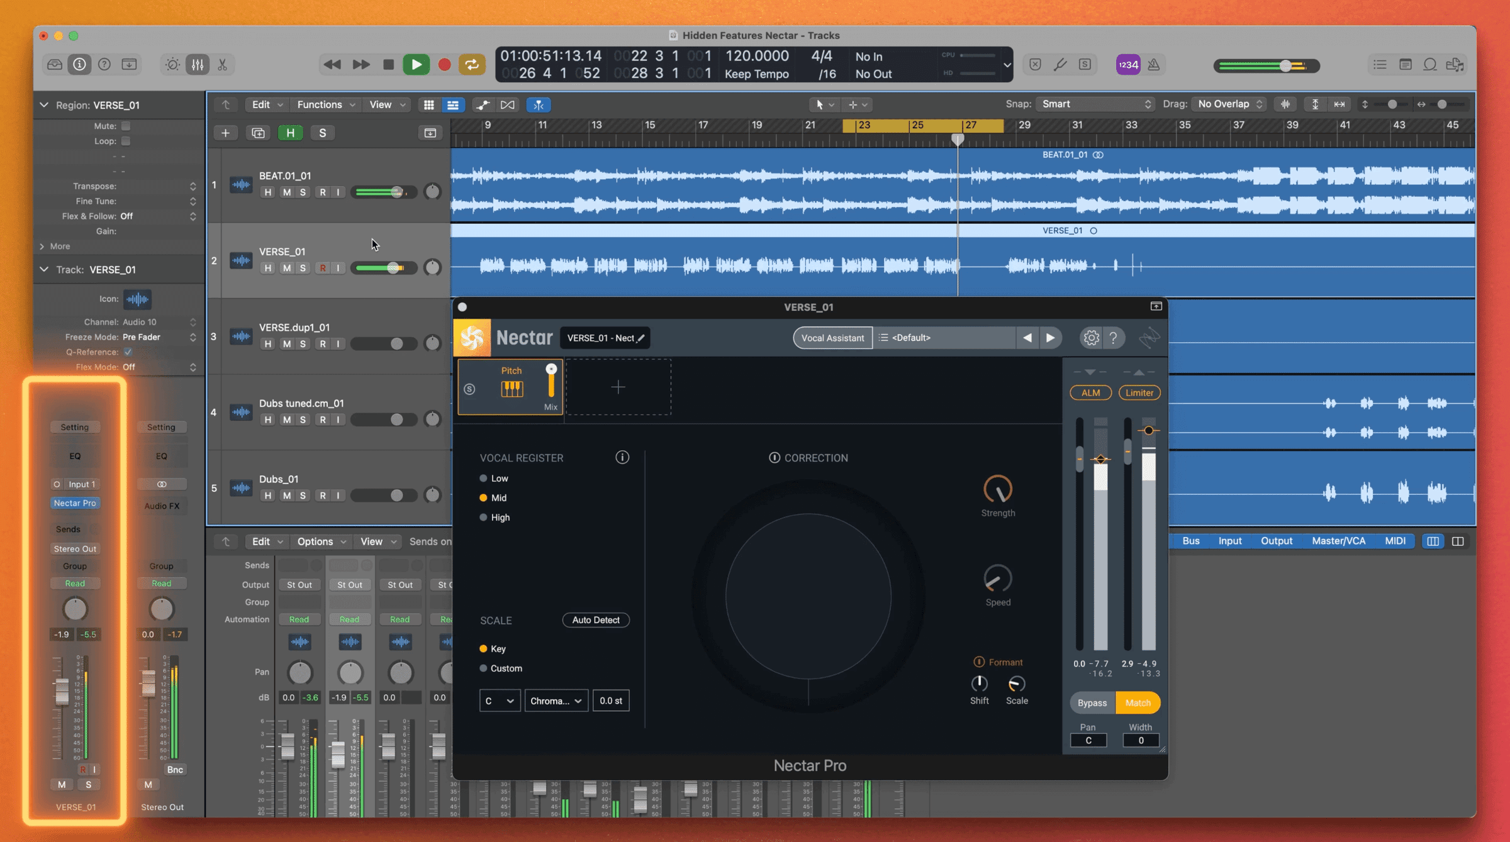
Task: Open the Library icon in the control bar
Action: pyautogui.click(x=55, y=64)
